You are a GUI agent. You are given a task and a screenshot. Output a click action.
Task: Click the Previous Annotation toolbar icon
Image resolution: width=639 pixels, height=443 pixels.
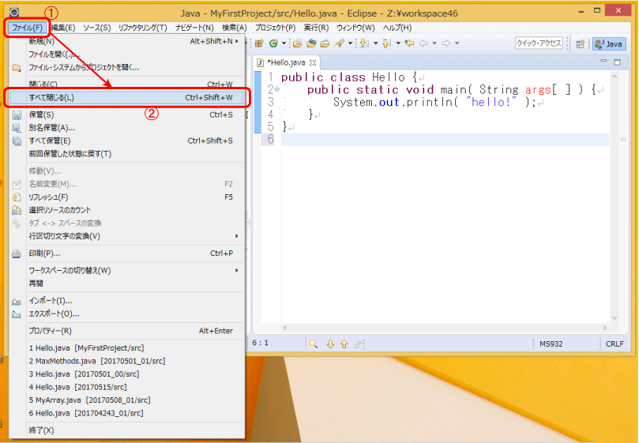pyautogui.click(x=387, y=43)
